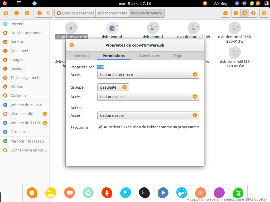Viewport: 270px width, 202px height.
Task: Open the terminal app in the dock
Action: click(x=144, y=193)
